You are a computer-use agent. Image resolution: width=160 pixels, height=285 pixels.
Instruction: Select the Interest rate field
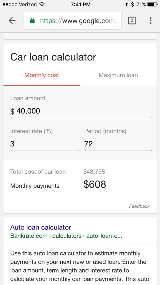tap(45, 144)
